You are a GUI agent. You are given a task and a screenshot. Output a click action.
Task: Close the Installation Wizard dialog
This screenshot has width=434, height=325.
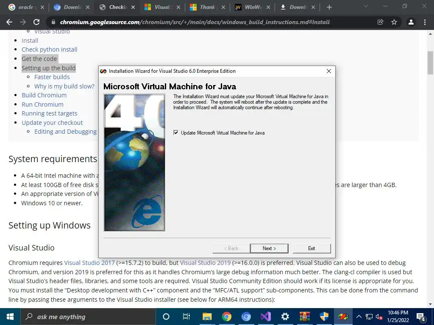click(329, 71)
